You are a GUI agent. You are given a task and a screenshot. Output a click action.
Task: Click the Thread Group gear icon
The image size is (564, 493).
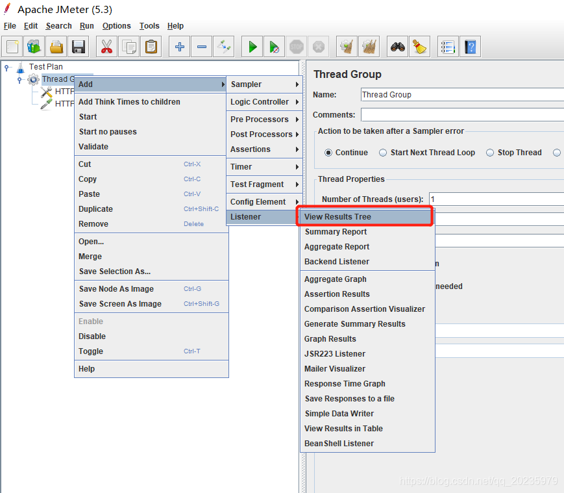[34, 79]
